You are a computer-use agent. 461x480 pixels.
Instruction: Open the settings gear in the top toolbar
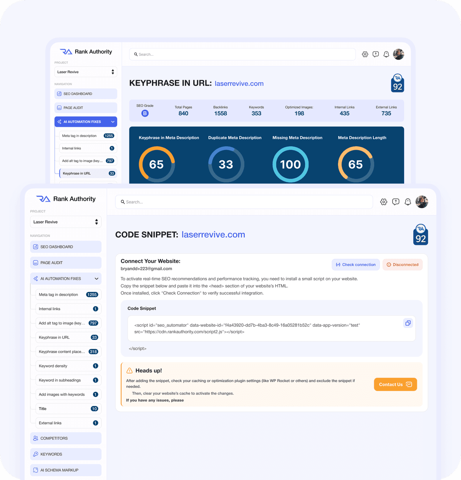coord(383,202)
